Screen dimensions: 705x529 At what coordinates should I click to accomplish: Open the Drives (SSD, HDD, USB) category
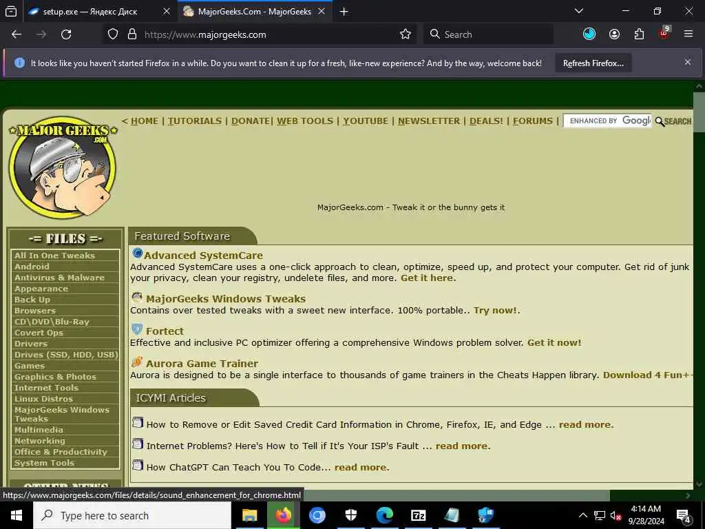[x=65, y=355]
